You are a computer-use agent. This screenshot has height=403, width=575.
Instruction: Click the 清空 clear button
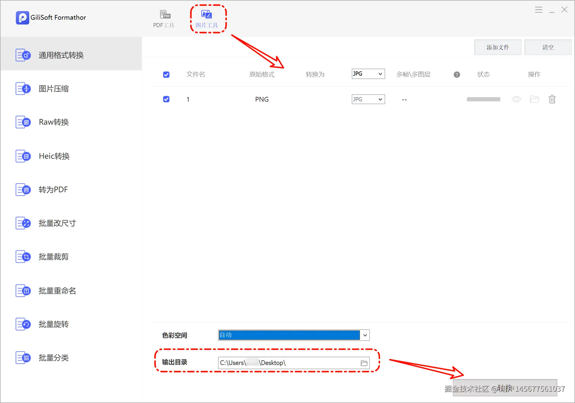pyautogui.click(x=548, y=47)
